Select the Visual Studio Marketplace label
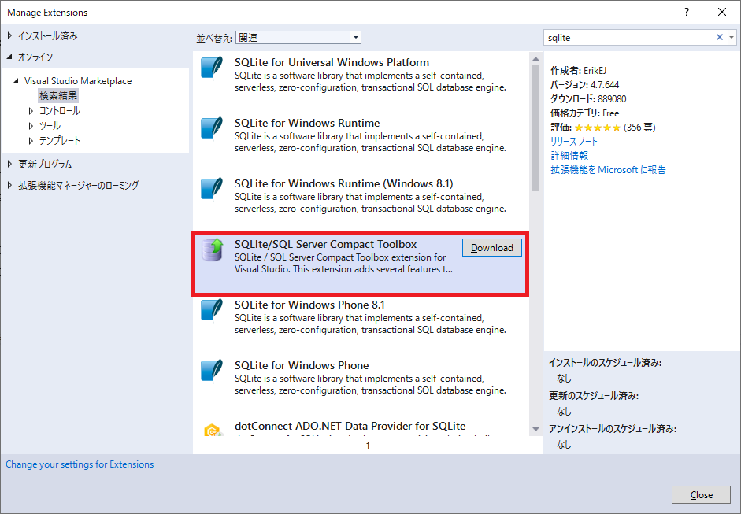741x514 pixels. tap(78, 81)
